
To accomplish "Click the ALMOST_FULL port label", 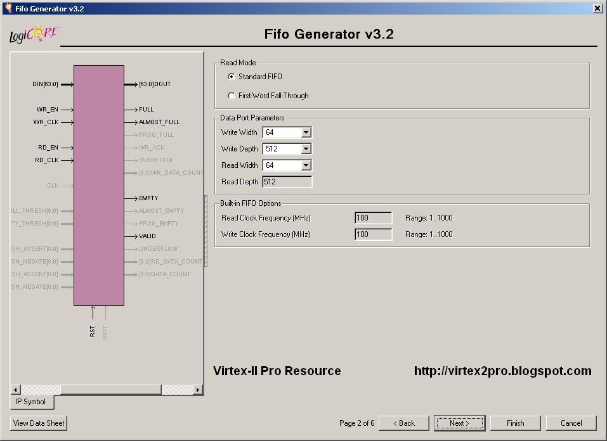I will coord(159,122).
